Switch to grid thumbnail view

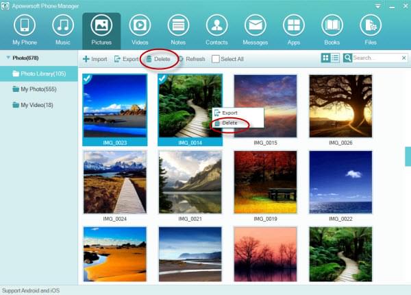(x=325, y=58)
